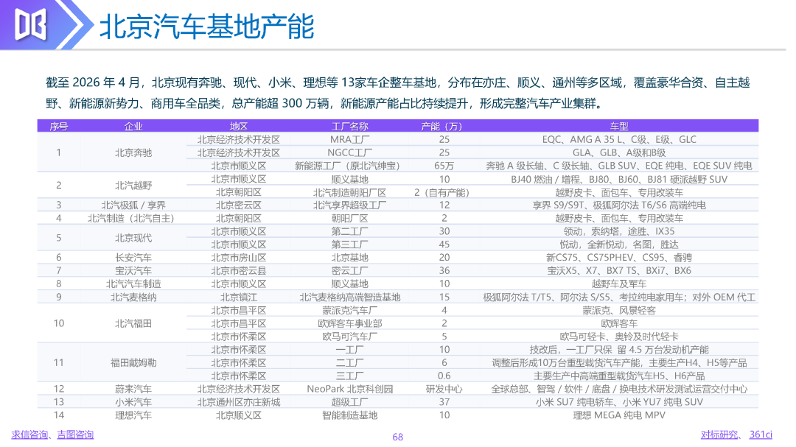Select the 北汽极狐 / 享界 cell
The height and width of the screenshot is (447, 796).
point(133,205)
